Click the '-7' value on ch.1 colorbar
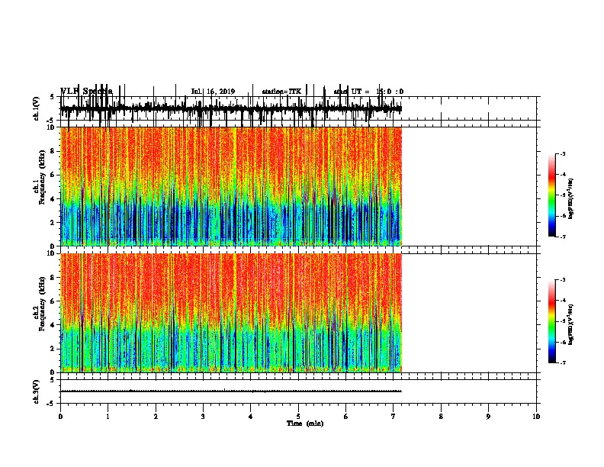This screenshot has height=467, width=604. (x=562, y=237)
